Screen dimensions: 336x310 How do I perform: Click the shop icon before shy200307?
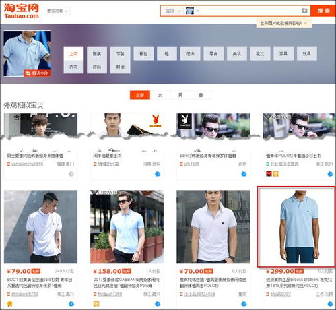coord(267,294)
